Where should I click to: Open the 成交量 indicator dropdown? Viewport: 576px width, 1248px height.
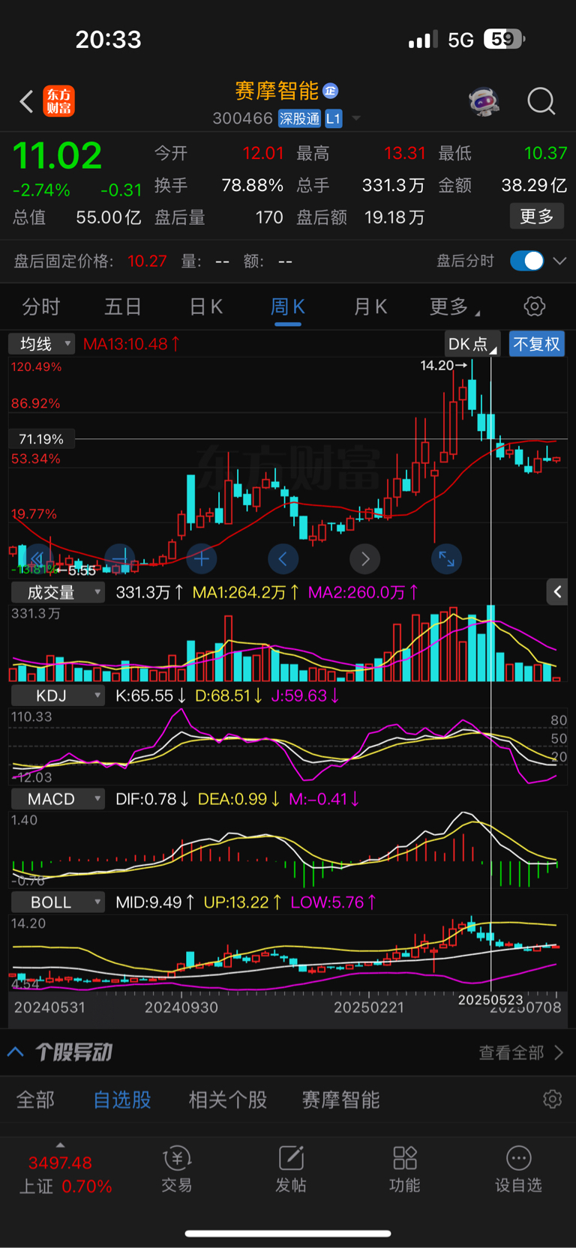pos(58,592)
